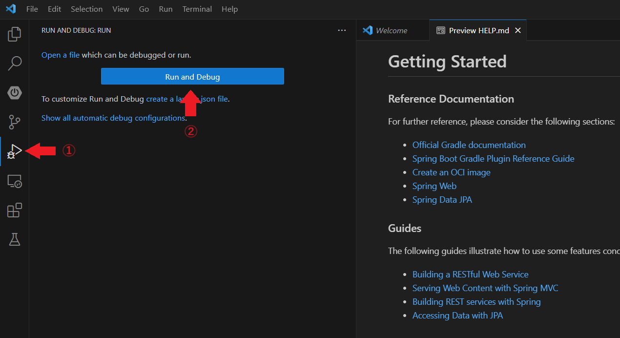
Task: Select the Run and Debug activity icon
Action: [15, 151]
